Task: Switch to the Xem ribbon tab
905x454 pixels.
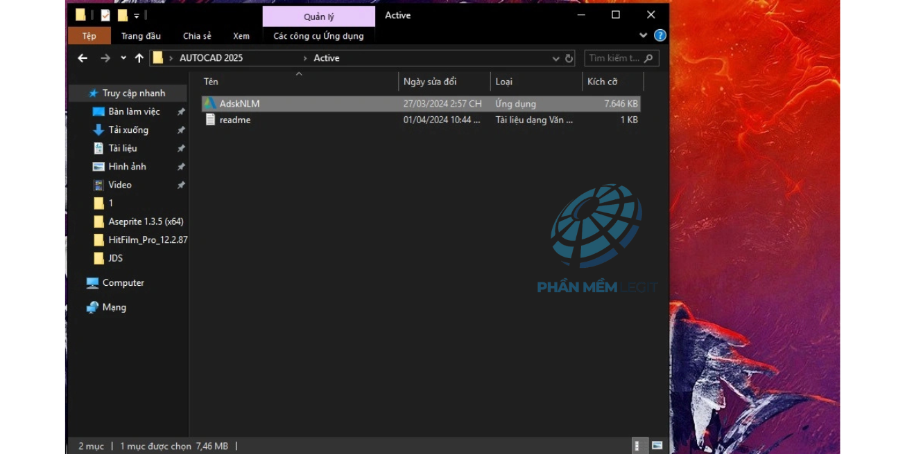Action: (x=241, y=36)
